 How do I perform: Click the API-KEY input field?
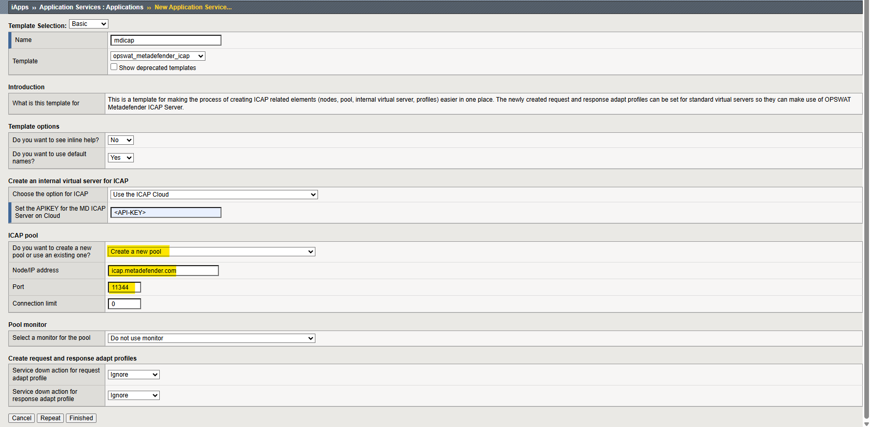(165, 212)
